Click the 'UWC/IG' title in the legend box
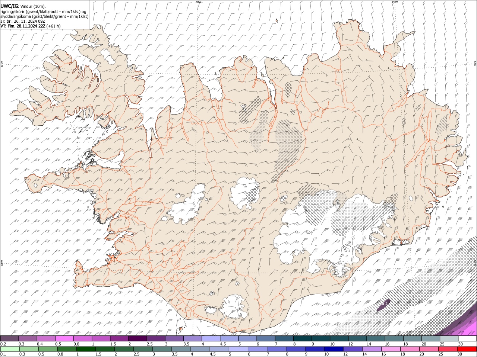This screenshot has width=477, height=357. [9, 6]
